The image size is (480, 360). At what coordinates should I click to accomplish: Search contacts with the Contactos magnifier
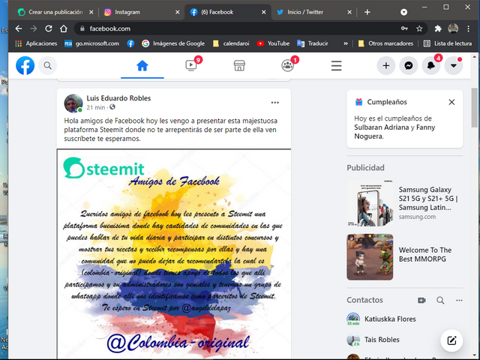pyautogui.click(x=440, y=300)
